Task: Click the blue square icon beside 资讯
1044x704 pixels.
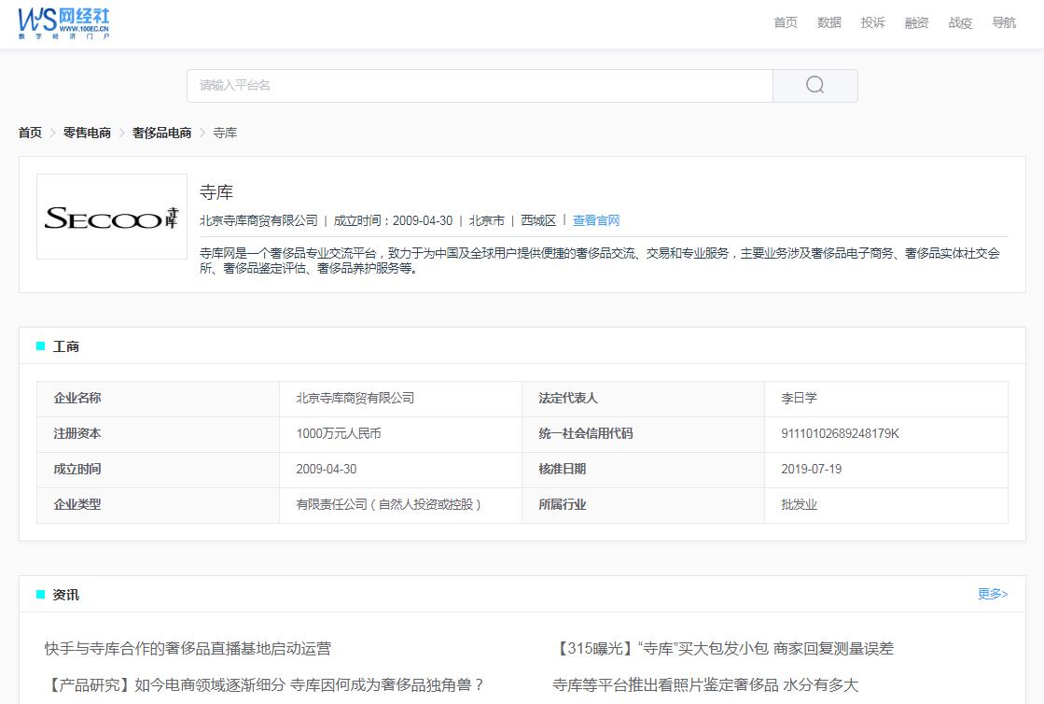Action: [x=39, y=594]
